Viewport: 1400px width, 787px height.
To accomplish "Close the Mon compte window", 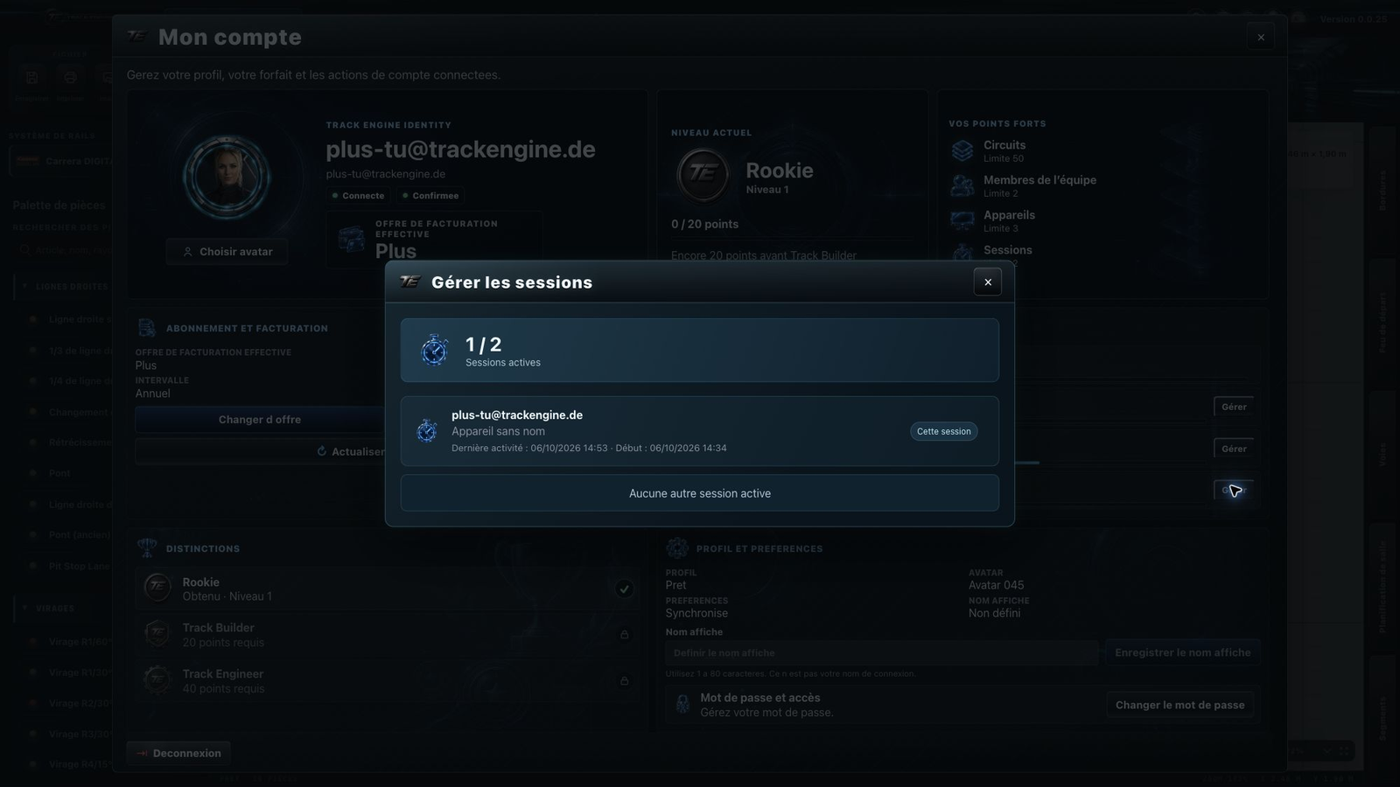I will tap(1260, 37).
